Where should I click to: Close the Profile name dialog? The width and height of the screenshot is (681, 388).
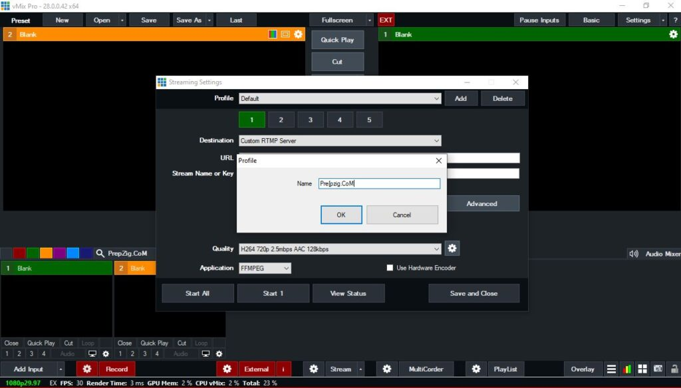click(439, 161)
